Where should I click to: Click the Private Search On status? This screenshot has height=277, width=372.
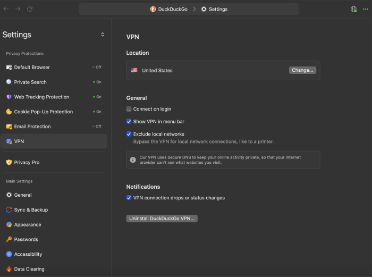97,82
